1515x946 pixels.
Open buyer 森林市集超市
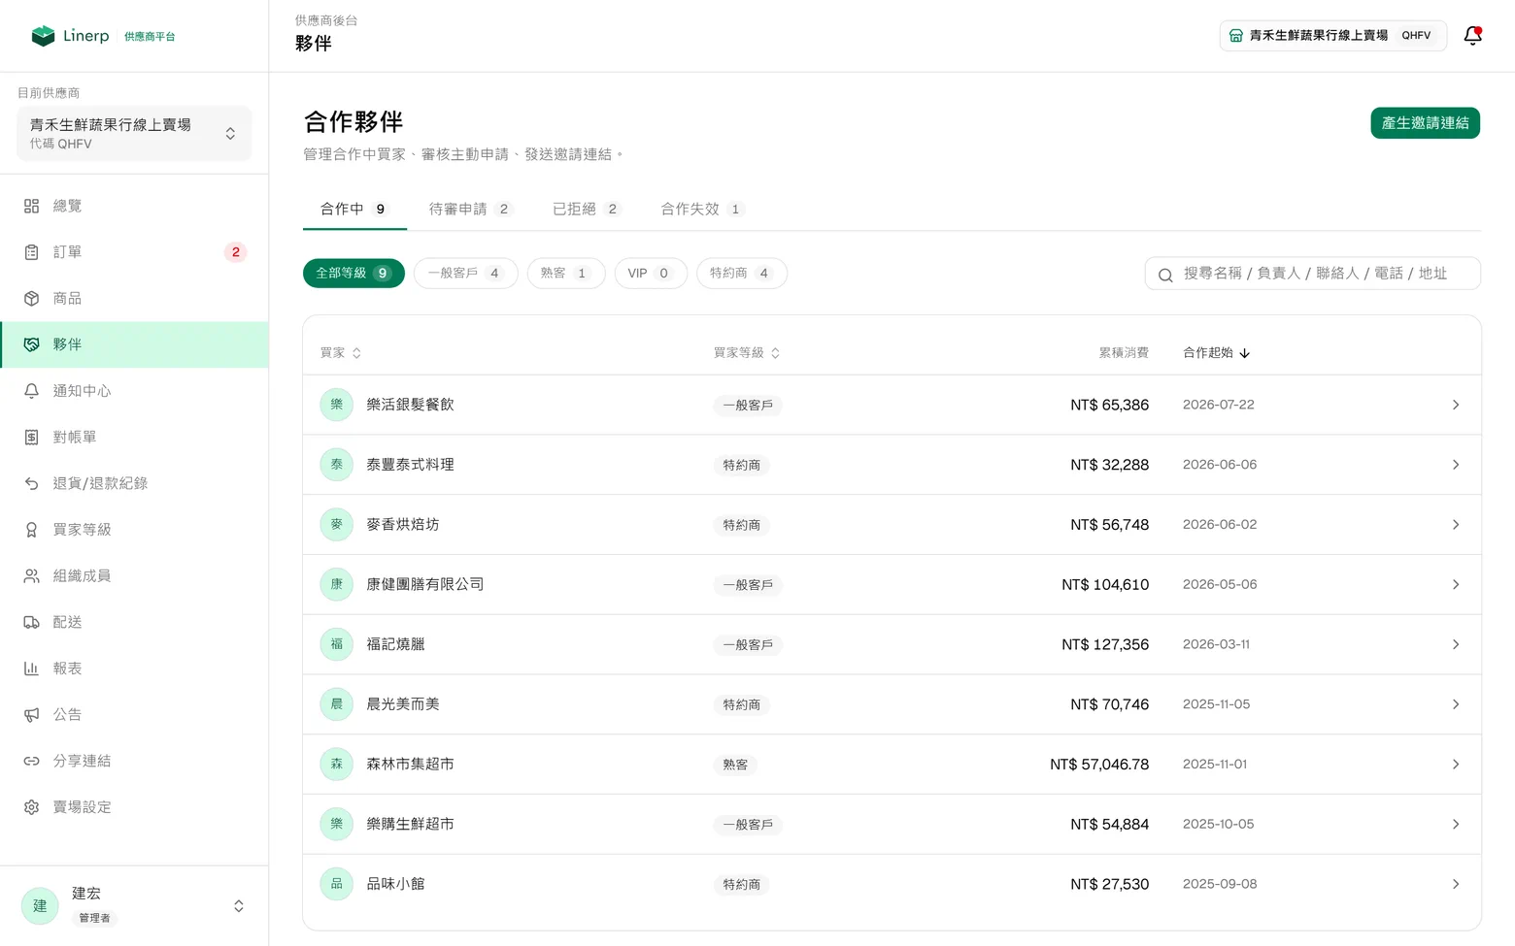click(x=410, y=765)
